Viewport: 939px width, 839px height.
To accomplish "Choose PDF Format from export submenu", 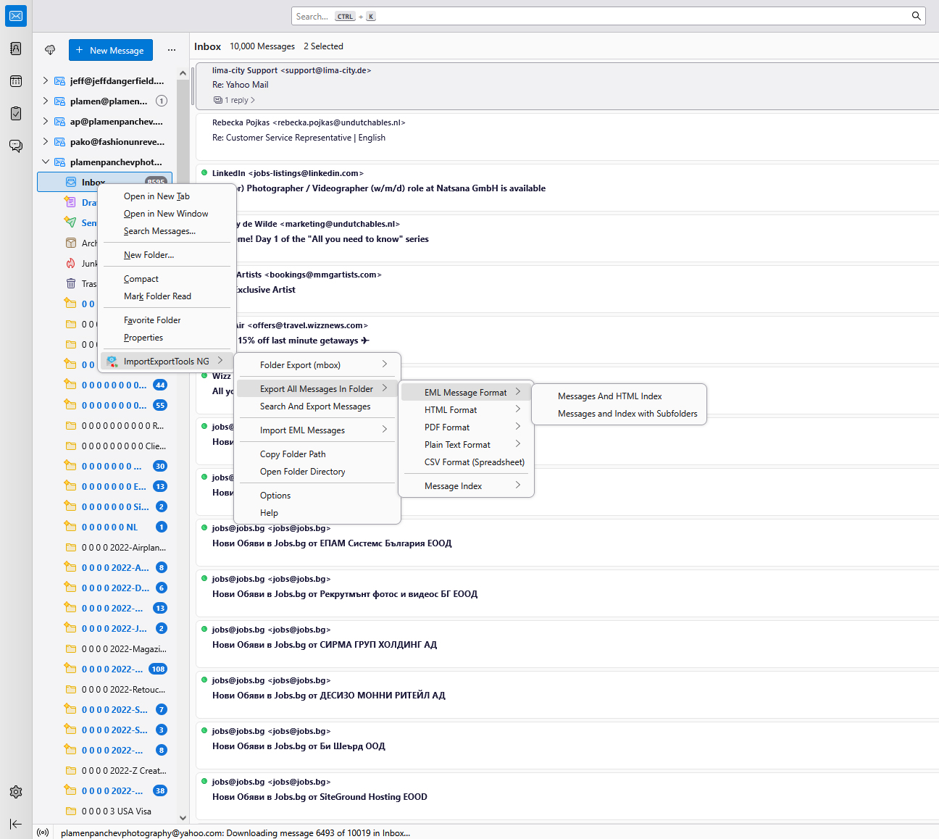I will [447, 427].
